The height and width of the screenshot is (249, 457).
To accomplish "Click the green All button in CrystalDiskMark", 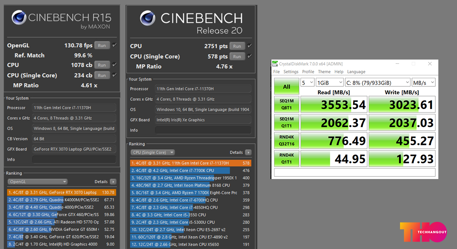I will tap(286, 86).
